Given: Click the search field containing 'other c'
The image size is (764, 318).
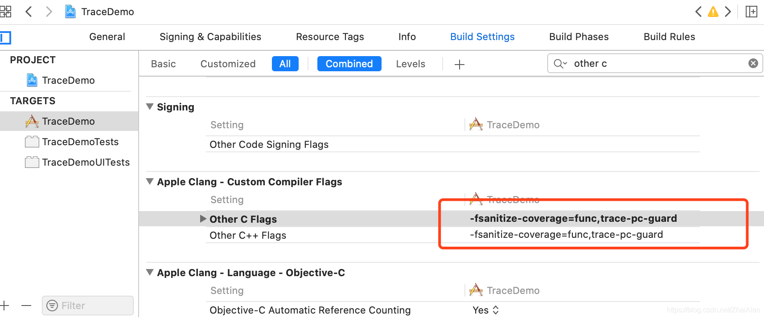Looking at the screenshot, I should (x=655, y=63).
